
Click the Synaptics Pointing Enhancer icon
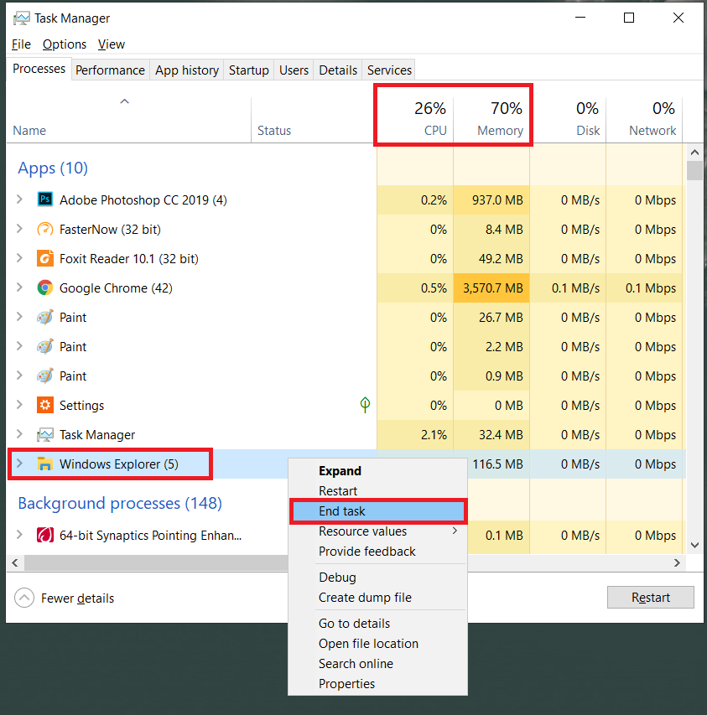coord(44,535)
